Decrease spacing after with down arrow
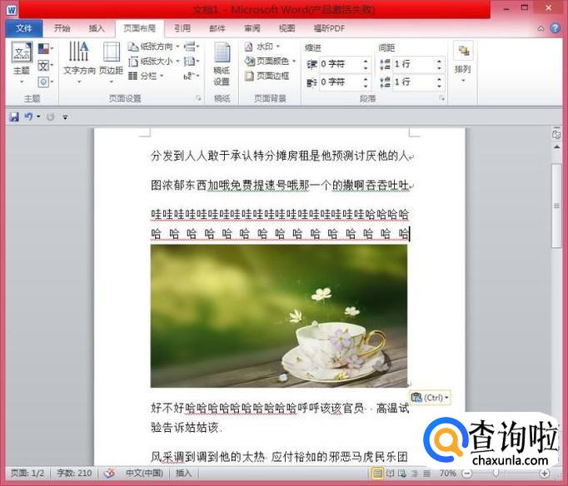 pos(440,86)
